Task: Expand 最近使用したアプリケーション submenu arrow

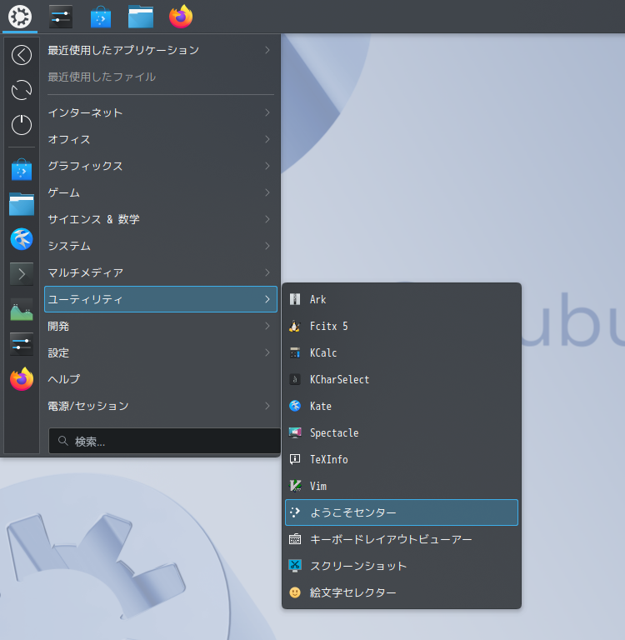Action: click(267, 50)
